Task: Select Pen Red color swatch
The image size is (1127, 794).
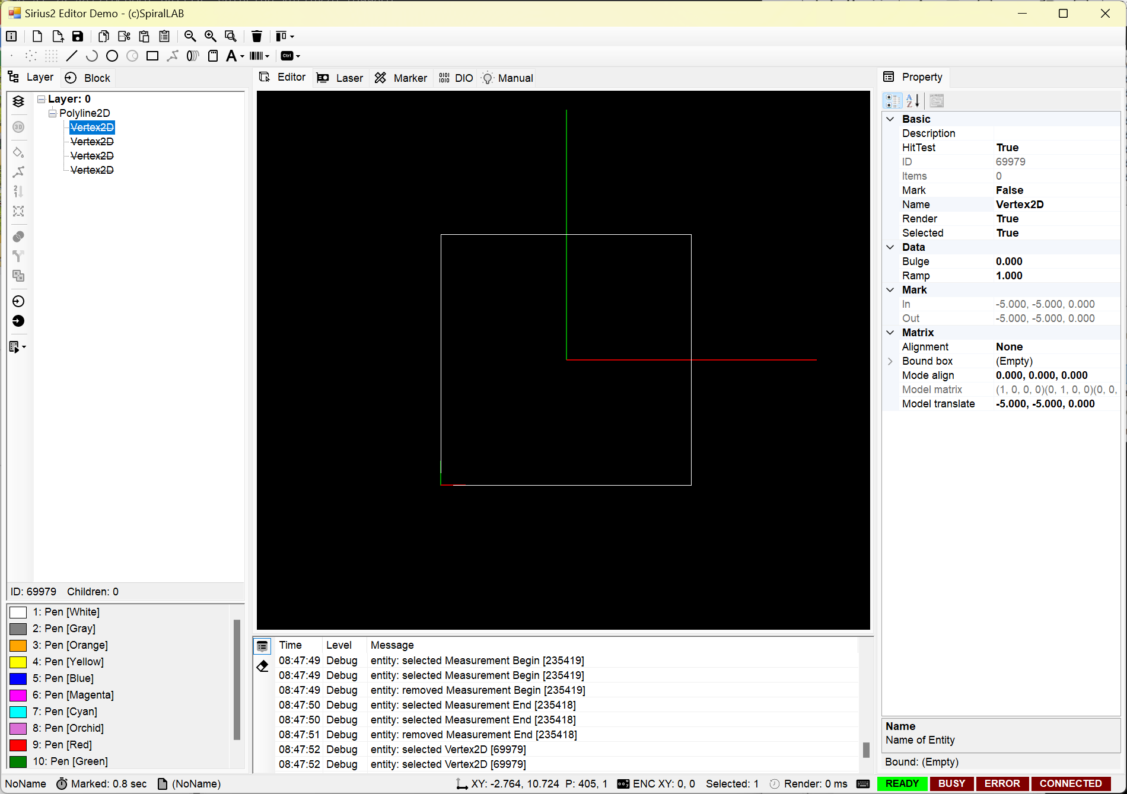Action: pos(18,745)
